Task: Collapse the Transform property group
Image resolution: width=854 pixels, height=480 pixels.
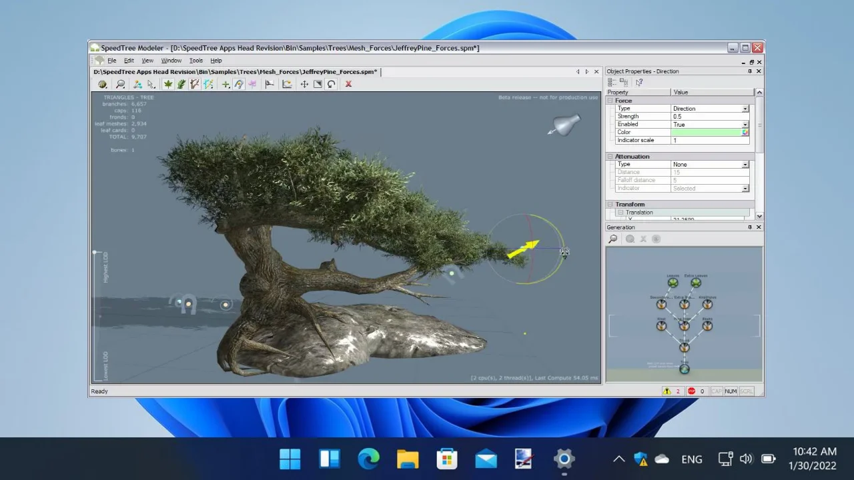Action: tap(610, 205)
